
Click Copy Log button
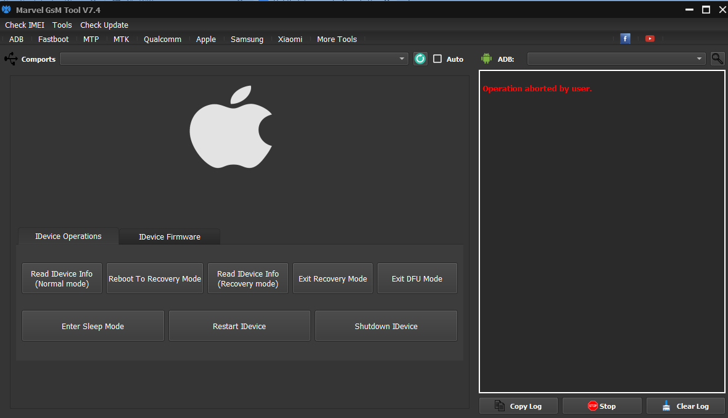[x=518, y=406]
